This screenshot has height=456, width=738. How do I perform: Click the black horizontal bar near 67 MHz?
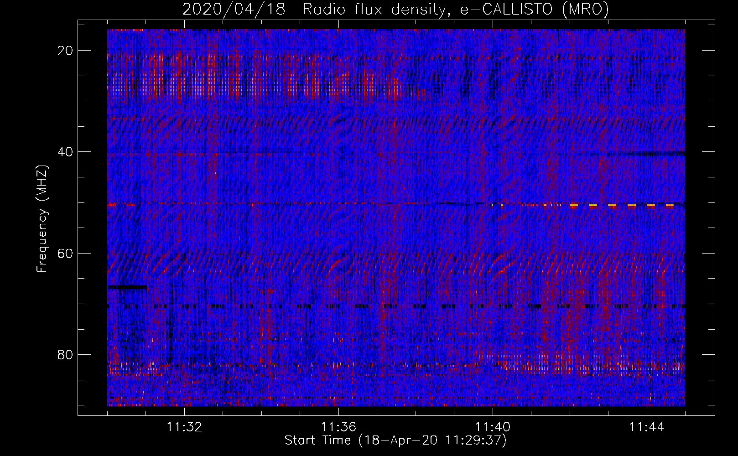tap(127, 287)
